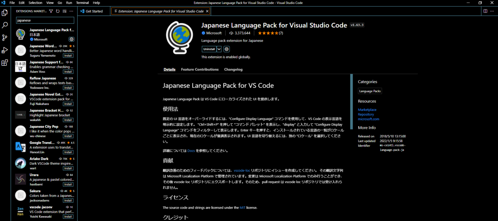
Task: Switch to the Get Started tab
Action: [x=94, y=11]
